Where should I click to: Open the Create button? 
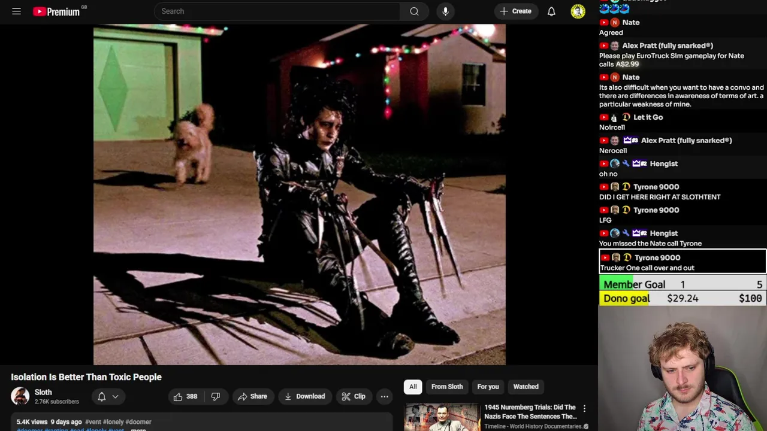coord(516,11)
